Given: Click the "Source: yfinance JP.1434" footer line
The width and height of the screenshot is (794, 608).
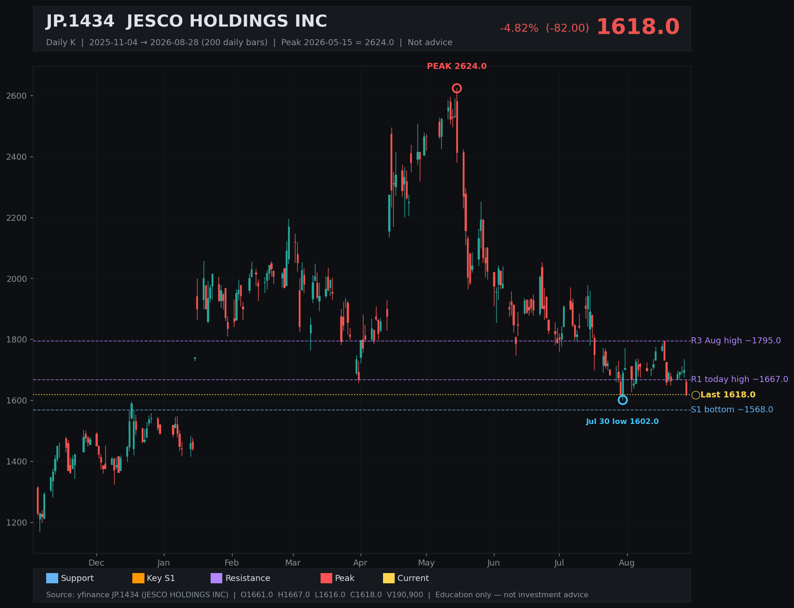Looking at the screenshot, I should pyautogui.click(x=317, y=595).
